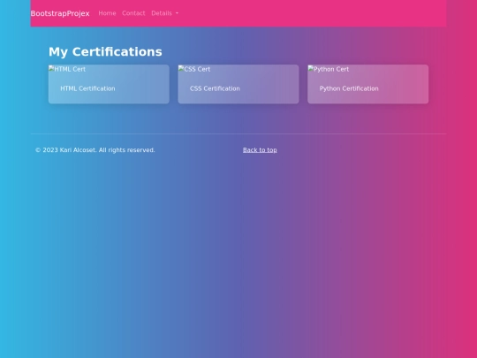The width and height of the screenshot is (477, 358).
Task: Select the HTML Certification card title
Action: (87, 88)
